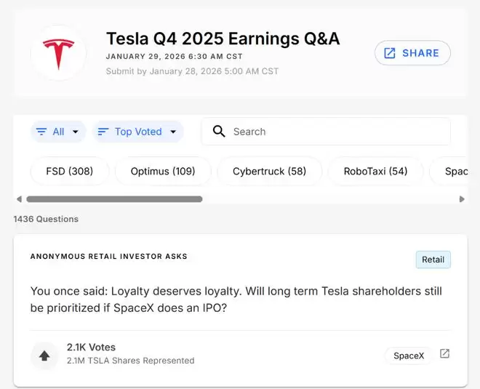Click the SpaceX tag on question

[408, 356]
